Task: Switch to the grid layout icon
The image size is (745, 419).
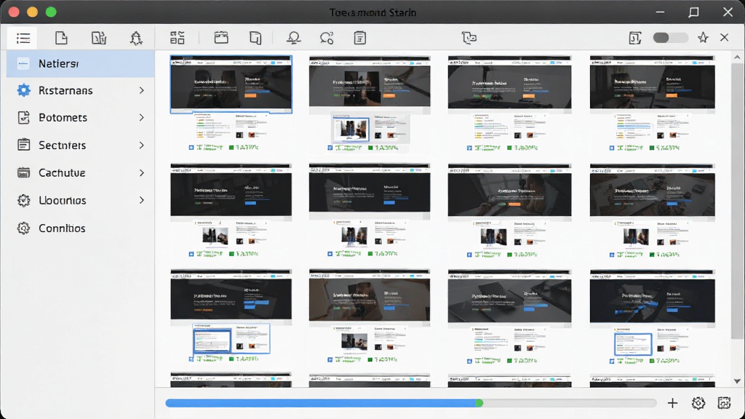Action: click(x=178, y=38)
